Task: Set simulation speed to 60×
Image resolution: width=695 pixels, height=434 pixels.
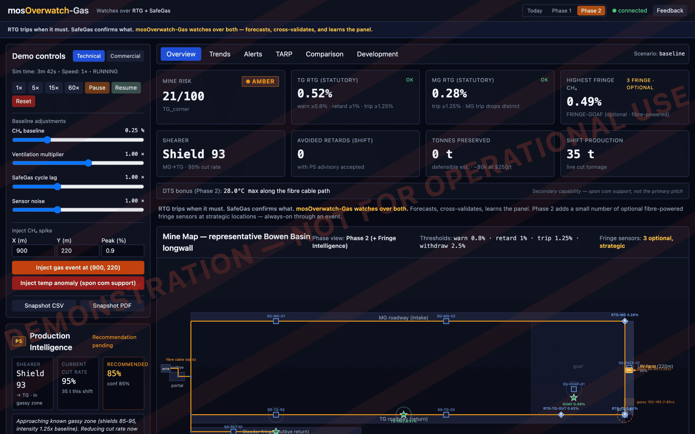Action: click(x=74, y=88)
